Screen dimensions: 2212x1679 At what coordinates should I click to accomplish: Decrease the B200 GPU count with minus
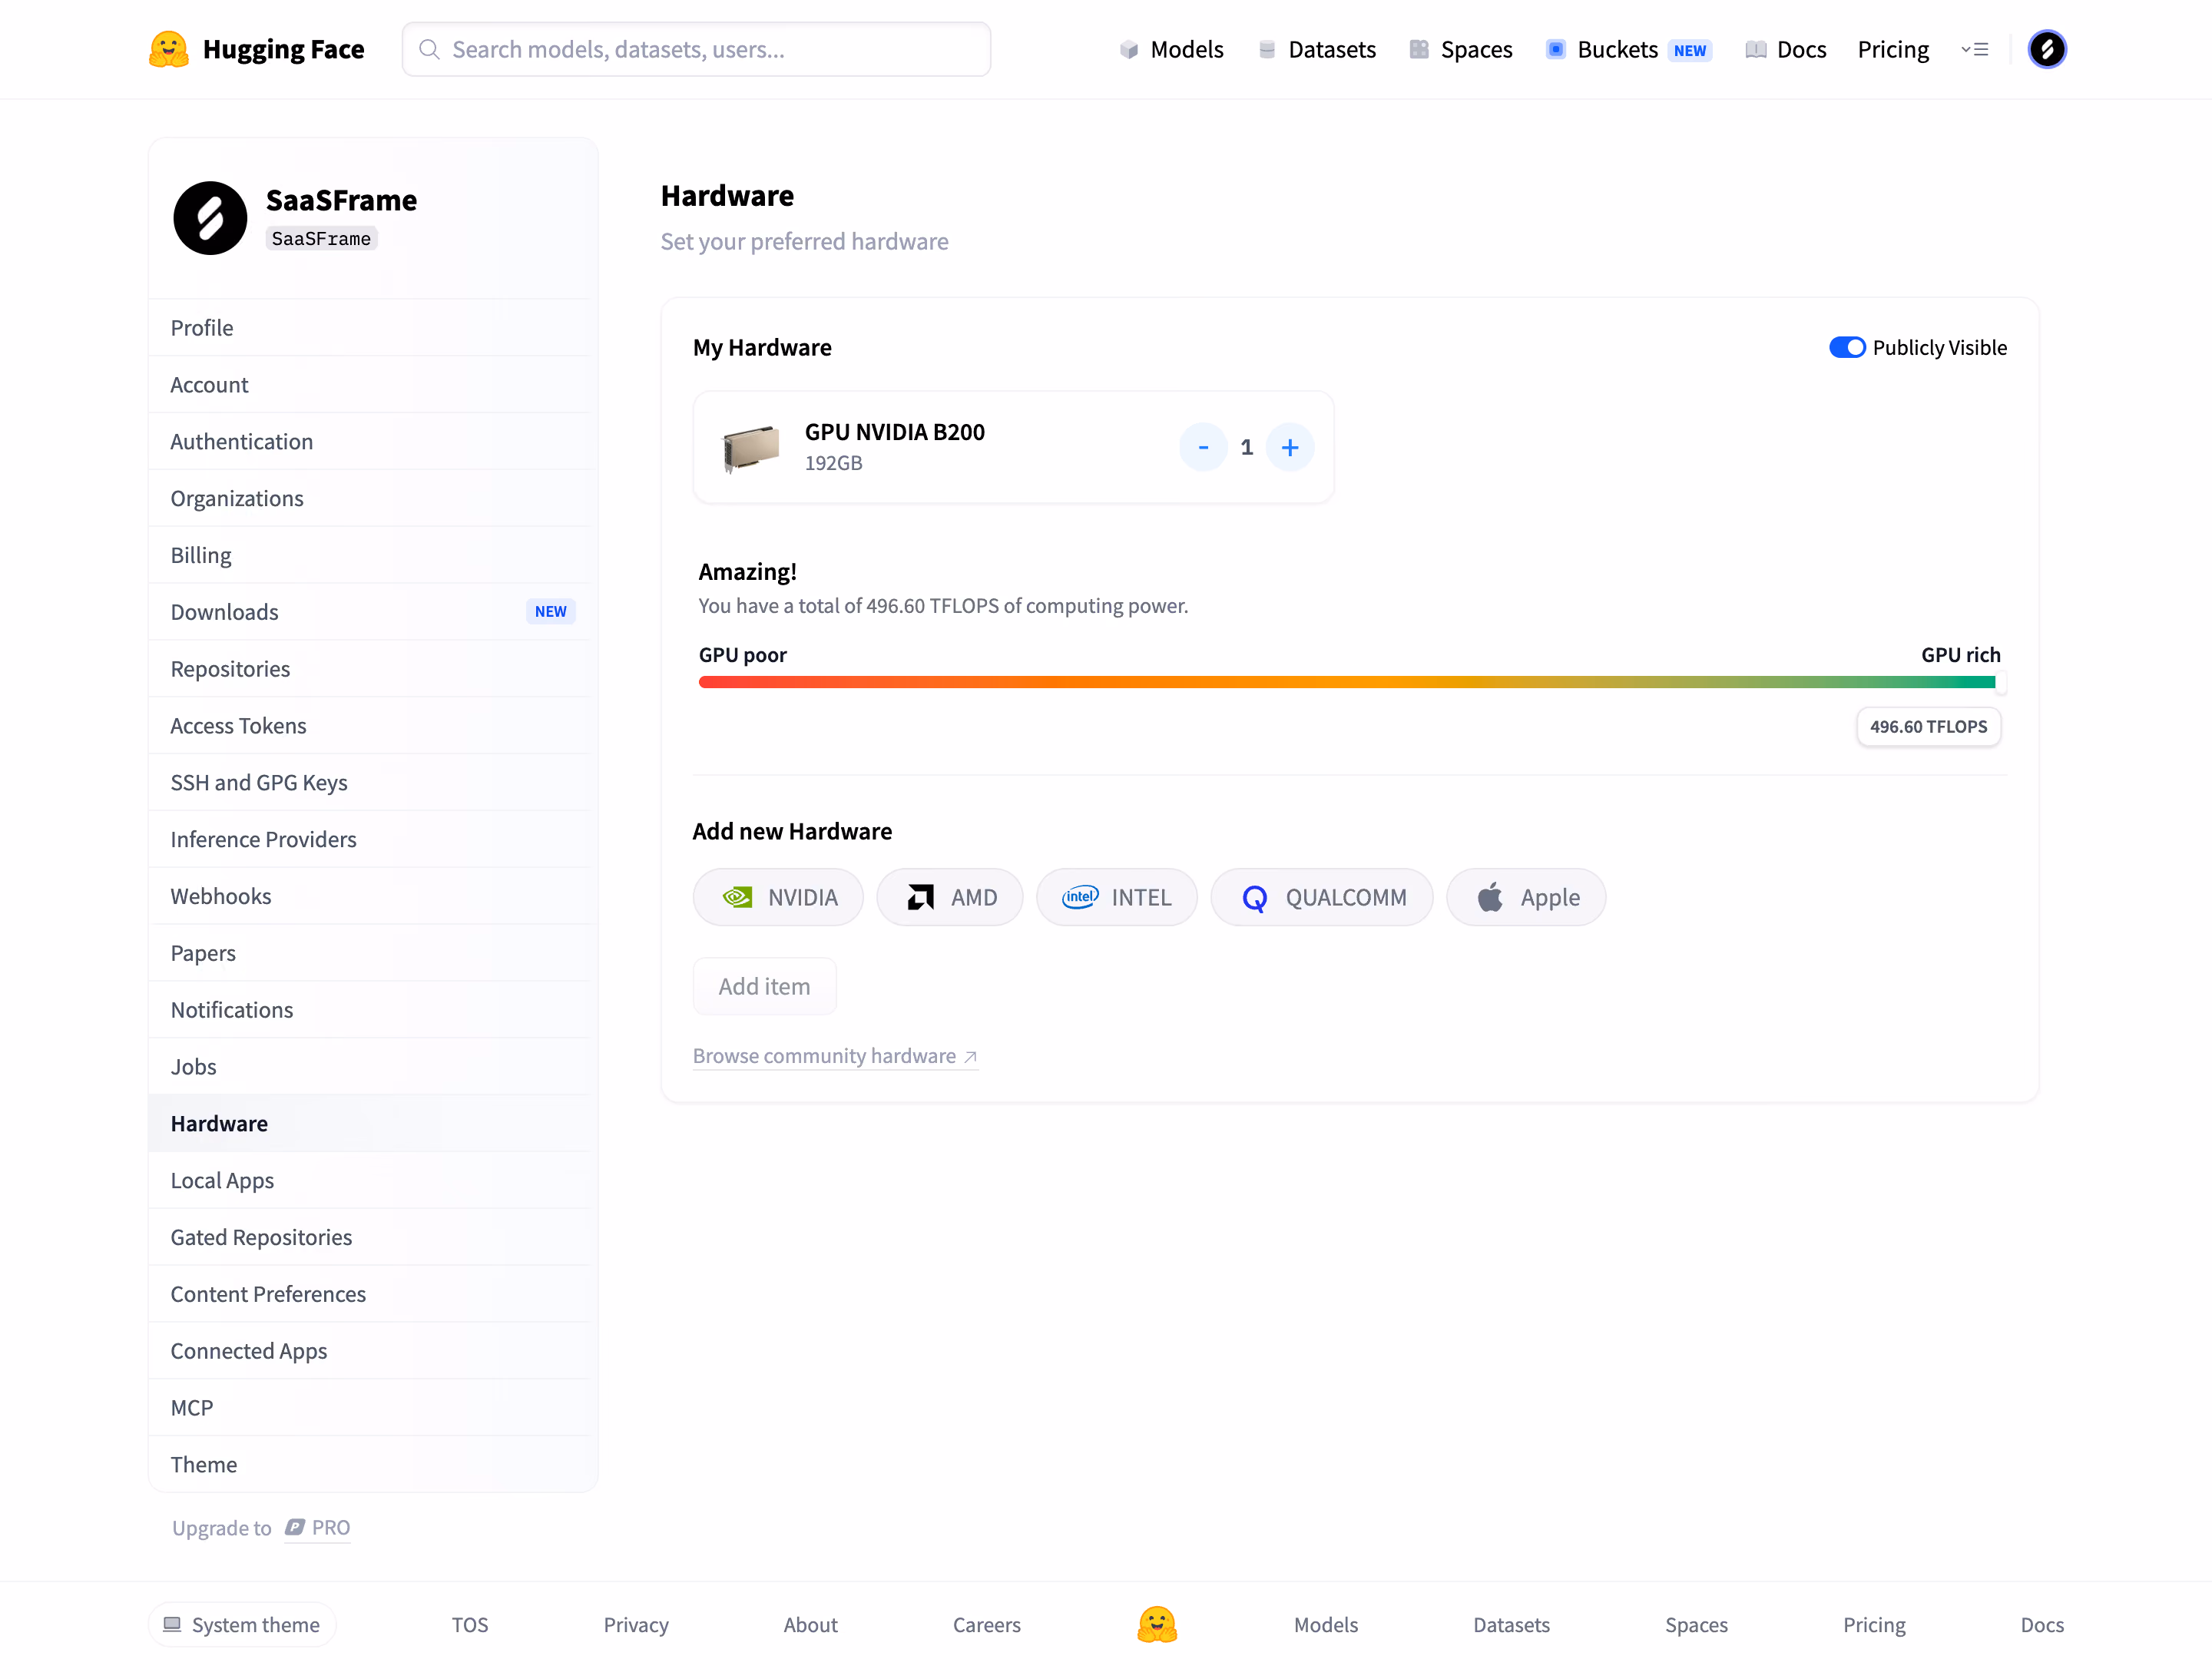1203,447
